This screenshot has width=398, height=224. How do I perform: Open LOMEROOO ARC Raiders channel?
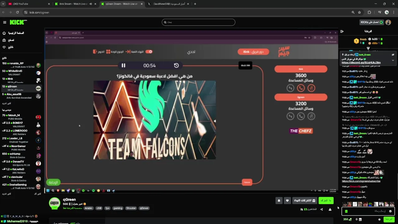21,133
